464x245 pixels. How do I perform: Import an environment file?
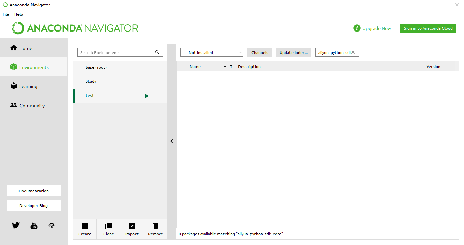coord(132,229)
